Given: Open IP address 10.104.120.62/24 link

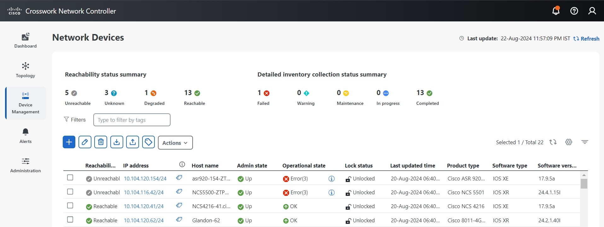Looking at the screenshot, I should (x=144, y=220).
